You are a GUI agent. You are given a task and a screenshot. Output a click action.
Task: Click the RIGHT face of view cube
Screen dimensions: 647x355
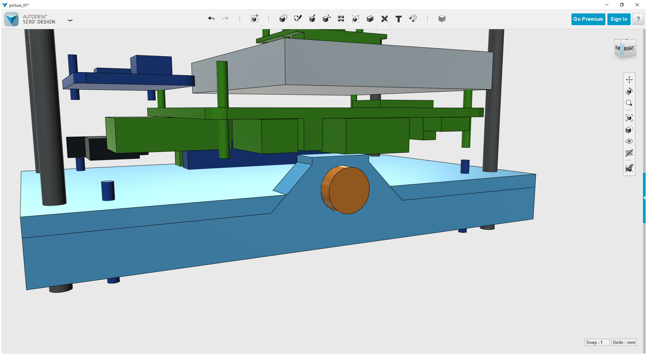point(629,49)
